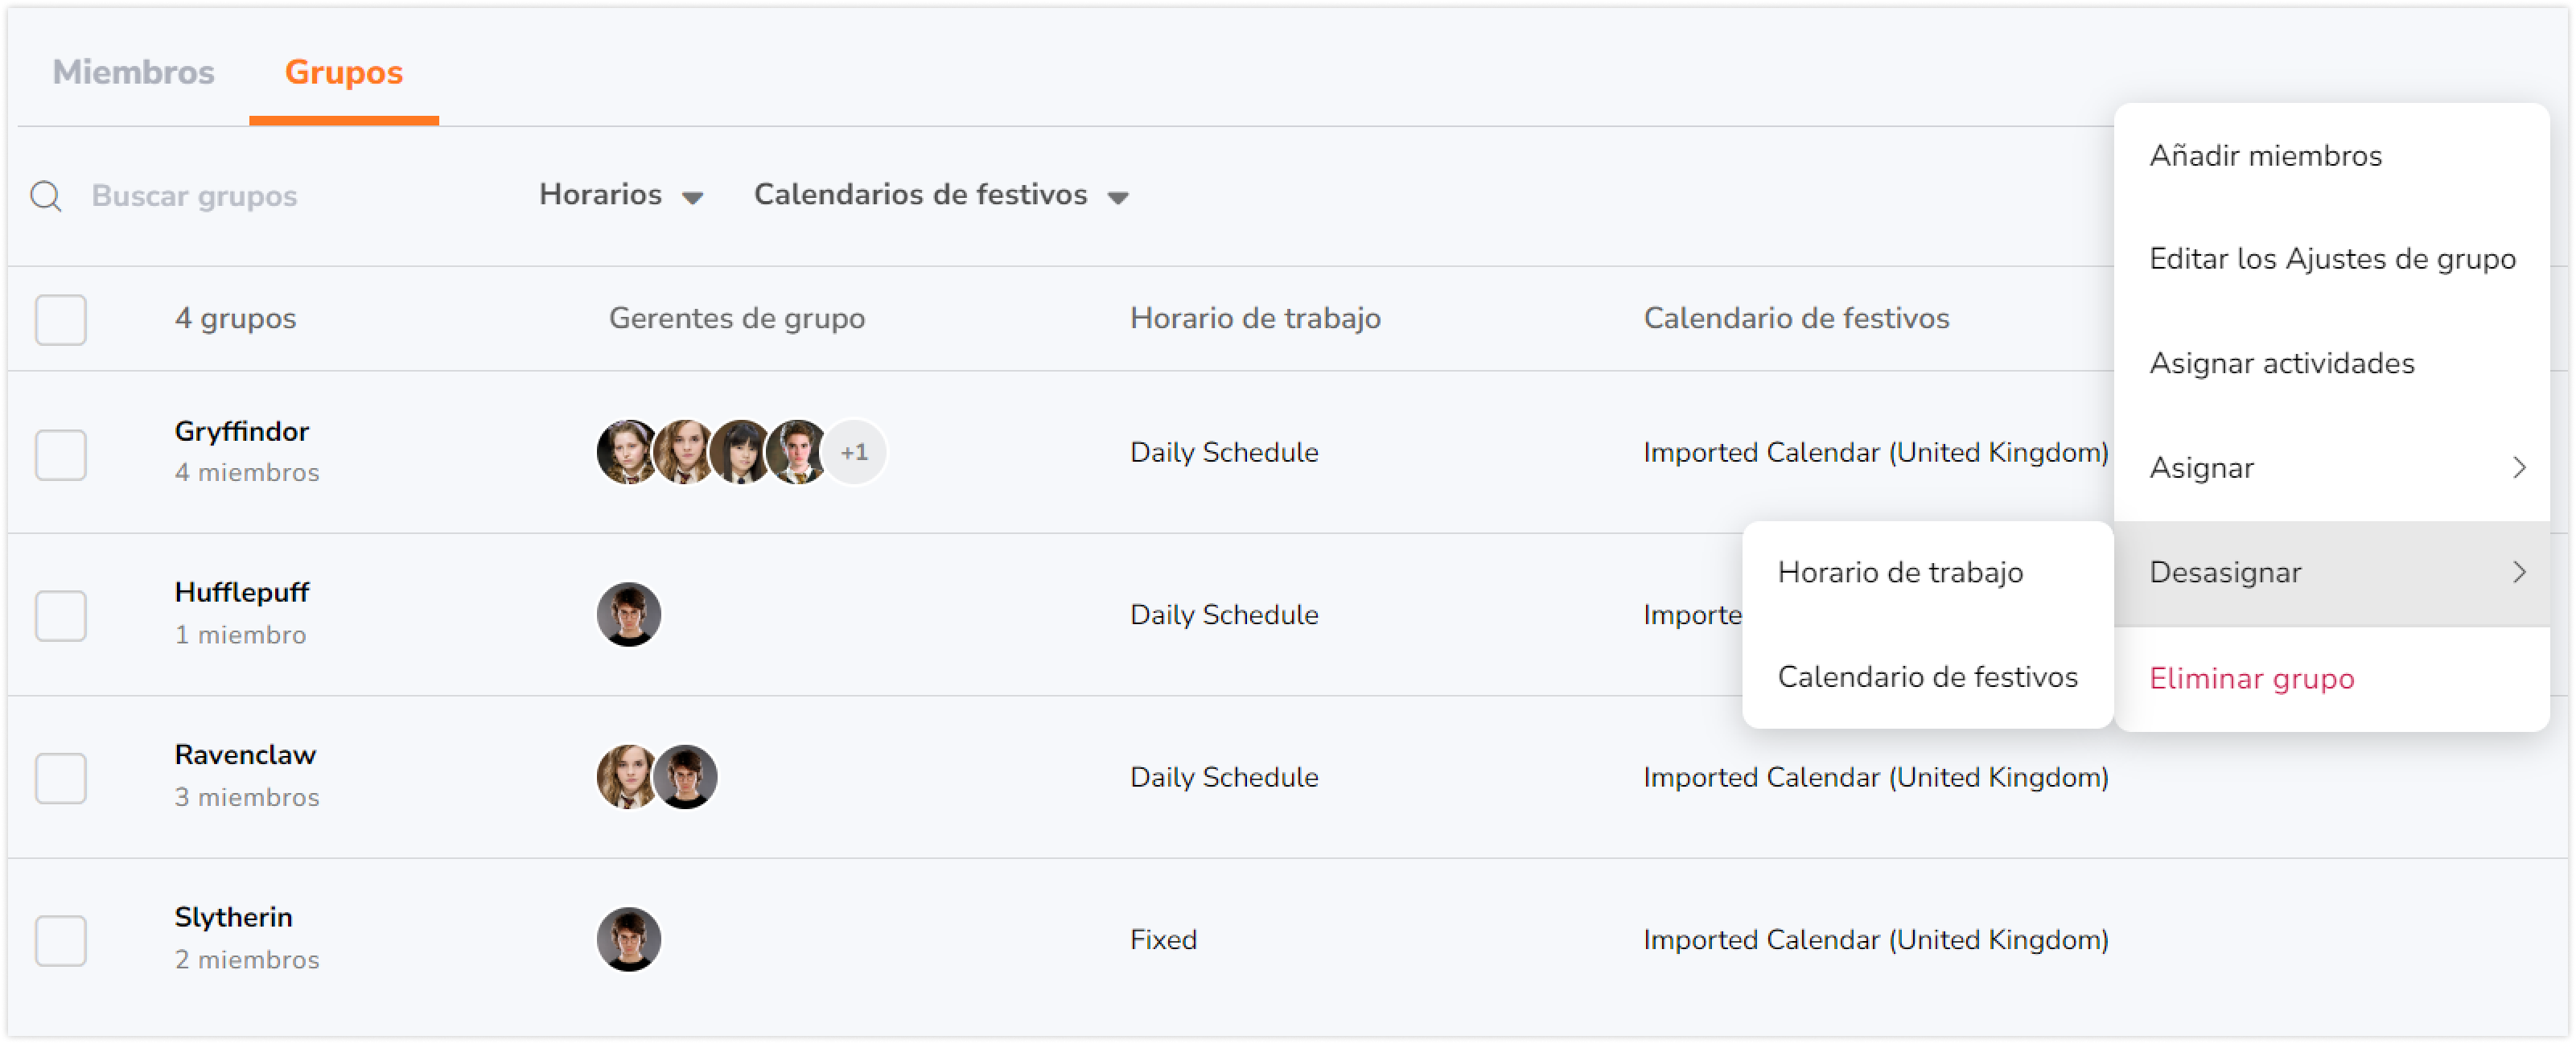Switch to the Miembros tab
Screen dimensions: 2576x1044
(x=133, y=72)
